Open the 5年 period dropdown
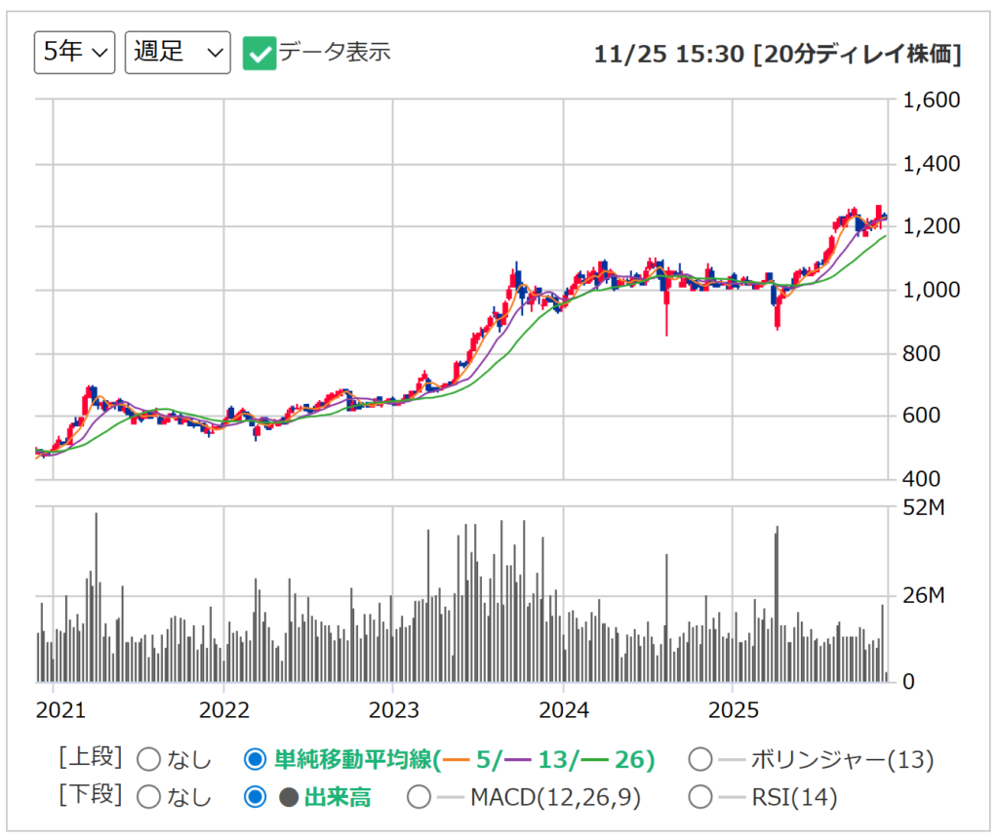 coord(75,53)
